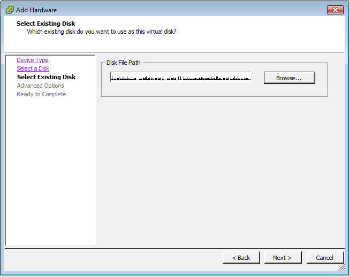
Task: Click the bold Select Existing Disk heading
Action: pyautogui.click(x=45, y=24)
